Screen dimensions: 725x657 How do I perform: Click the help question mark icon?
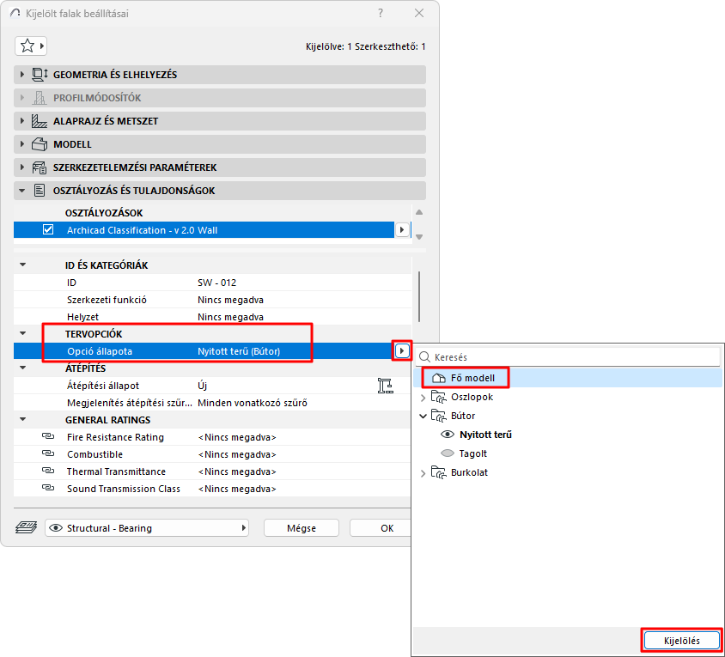[380, 13]
